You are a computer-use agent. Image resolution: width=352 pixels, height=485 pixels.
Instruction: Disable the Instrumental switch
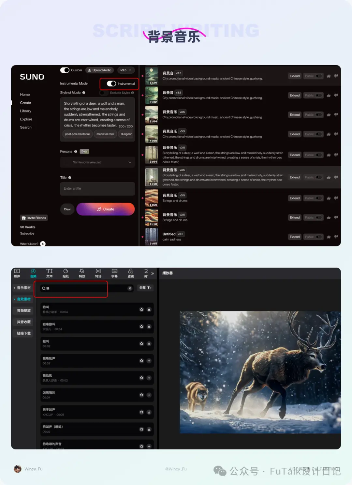[x=111, y=83]
